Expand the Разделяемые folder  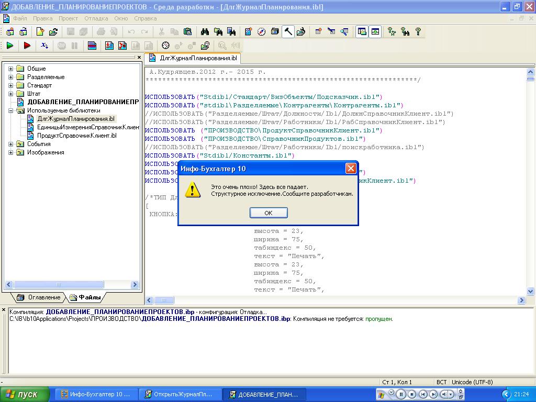click(x=11, y=77)
